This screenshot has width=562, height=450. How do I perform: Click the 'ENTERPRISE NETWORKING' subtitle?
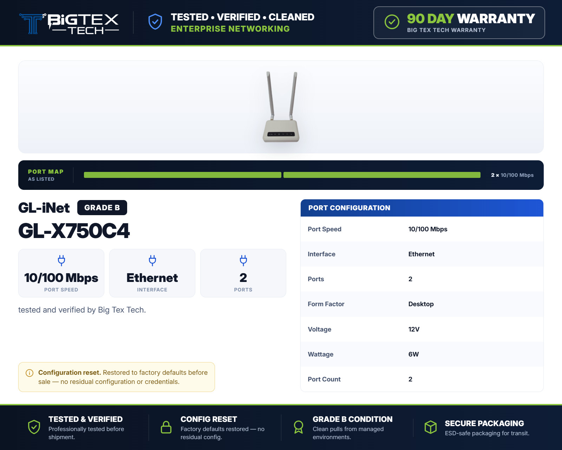pos(230,29)
